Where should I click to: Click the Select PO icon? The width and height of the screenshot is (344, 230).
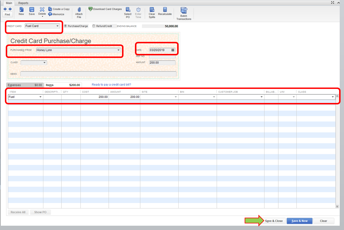click(128, 10)
